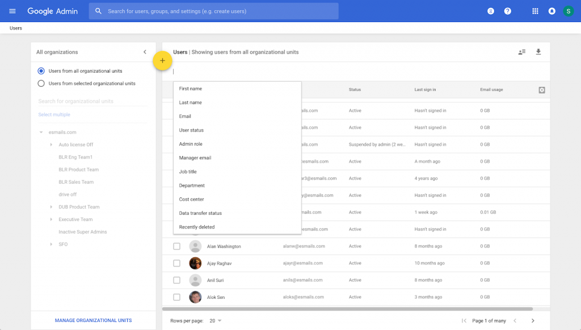The image size is (581, 330).
Task: Click Manage Organizational Units
Action: (x=93, y=320)
